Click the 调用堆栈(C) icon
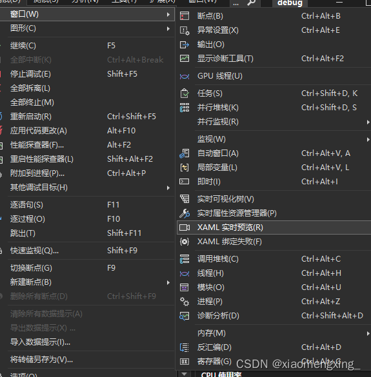Viewport: 371px width, 377px height. click(x=185, y=259)
